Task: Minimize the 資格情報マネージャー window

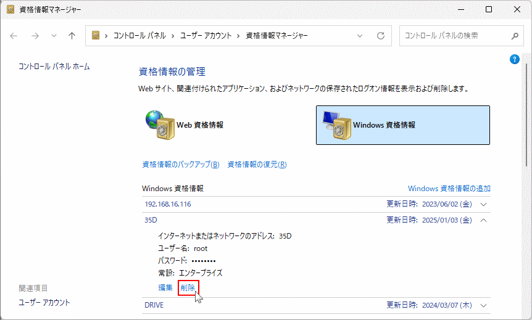Action: (x=461, y=9)
